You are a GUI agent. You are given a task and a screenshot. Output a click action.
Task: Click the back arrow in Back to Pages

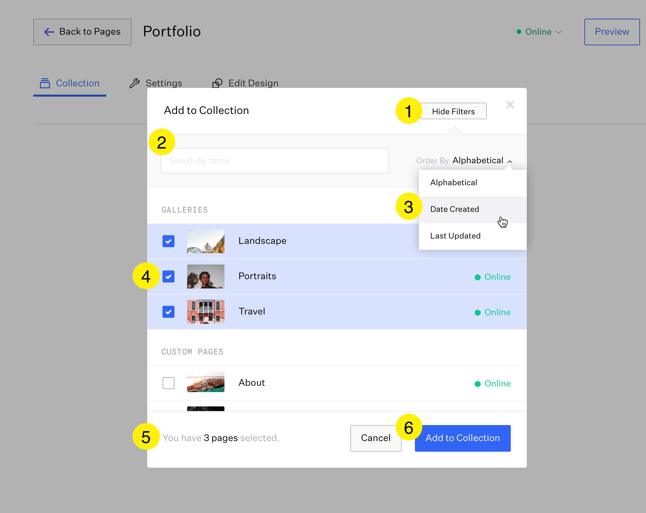[49, 32]
